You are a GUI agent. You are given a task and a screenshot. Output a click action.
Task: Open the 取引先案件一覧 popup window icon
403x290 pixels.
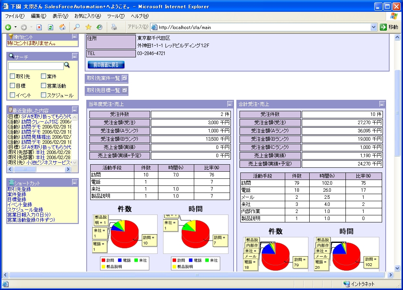[124, 78]
